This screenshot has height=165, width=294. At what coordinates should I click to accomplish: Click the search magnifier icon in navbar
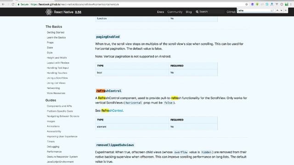click(x=197, y=12)
